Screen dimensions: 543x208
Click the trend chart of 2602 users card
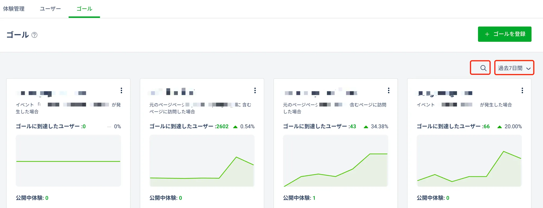click(x=202, y=161)
